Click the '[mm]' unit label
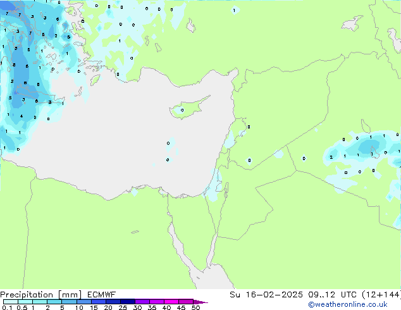 pos(70,295)
